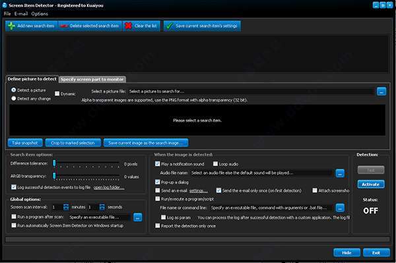Open browse button for audio file name

tap(340, 173)
